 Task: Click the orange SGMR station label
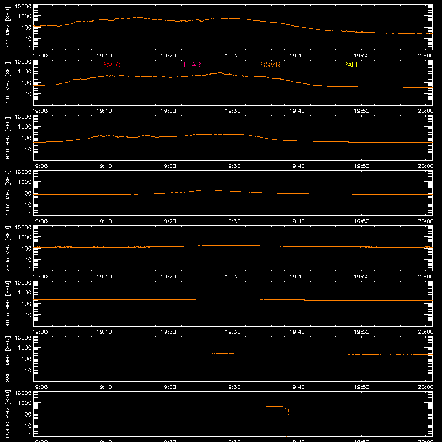pos(270,65)
